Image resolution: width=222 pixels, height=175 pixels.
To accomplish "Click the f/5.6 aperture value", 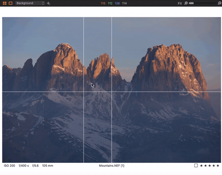I will click(35, 166).
